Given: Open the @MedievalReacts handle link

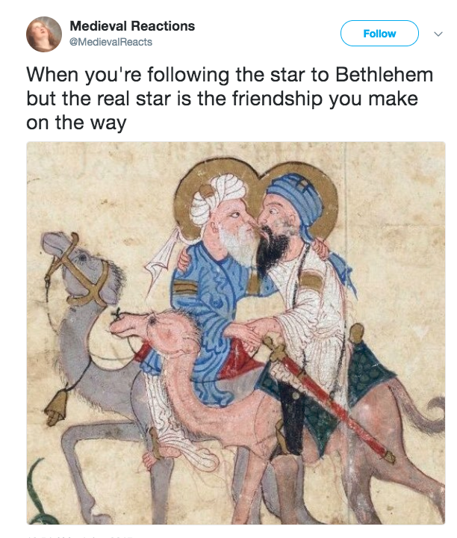Looking at the screenshot, I should pyautogui.click(x=111, y=42).
